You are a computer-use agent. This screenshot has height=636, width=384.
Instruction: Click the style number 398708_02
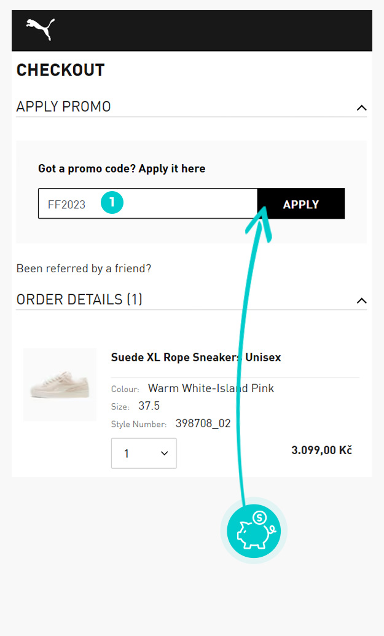pyautogui.click(x=203, y=423)
